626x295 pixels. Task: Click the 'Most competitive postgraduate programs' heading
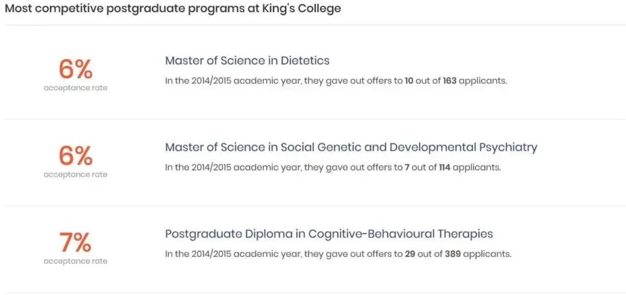[173, 9]
